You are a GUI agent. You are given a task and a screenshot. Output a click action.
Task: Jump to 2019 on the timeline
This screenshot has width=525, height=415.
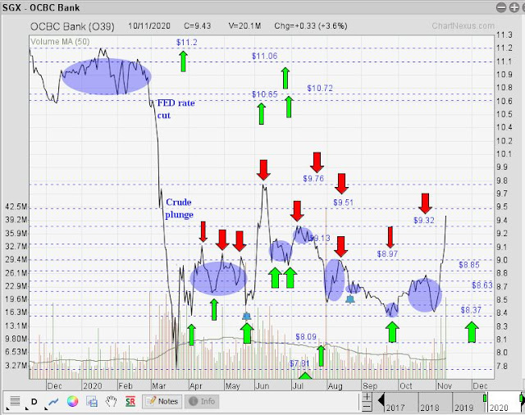[x=463, y=408]
